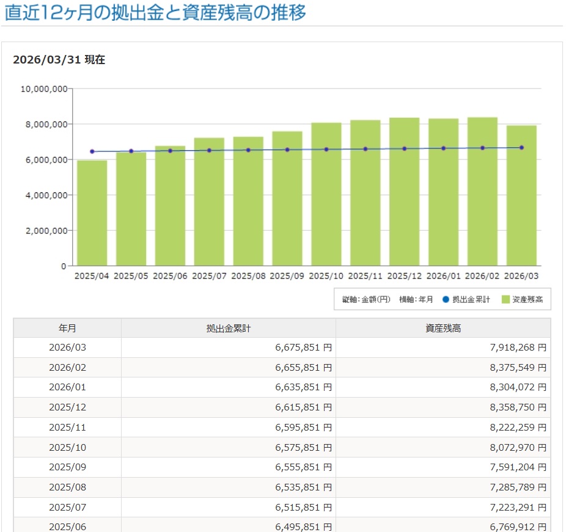Click the 年月 column header
The height and width of the screenshot is (532, 566).
[x=67, y=328]
